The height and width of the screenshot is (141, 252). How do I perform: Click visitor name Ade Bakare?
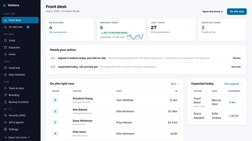click(x=80, y=110)
